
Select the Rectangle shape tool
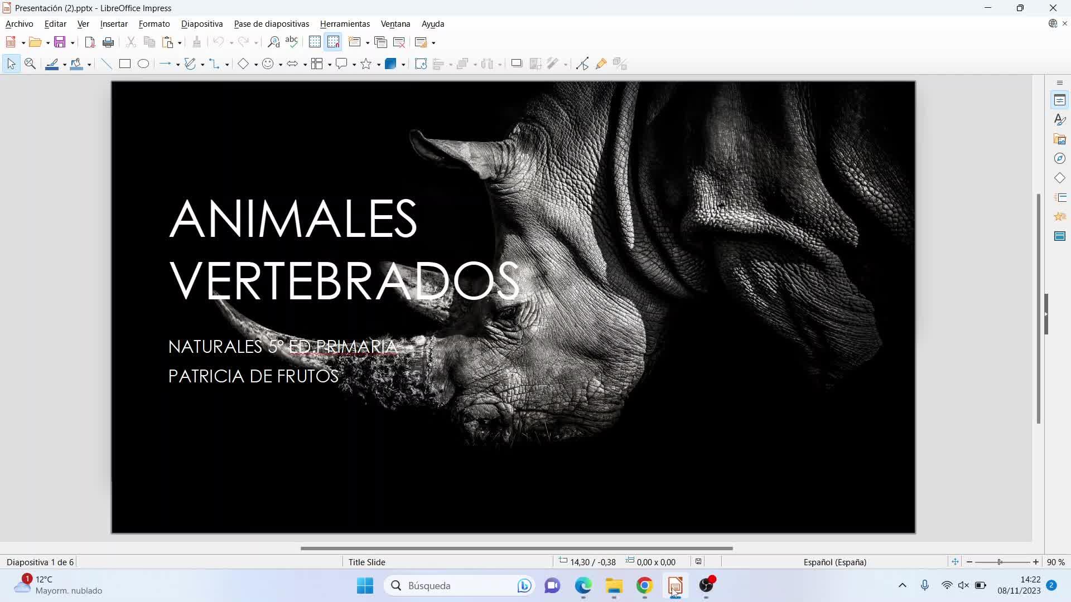pyautogui.click(x=125, y=64)
